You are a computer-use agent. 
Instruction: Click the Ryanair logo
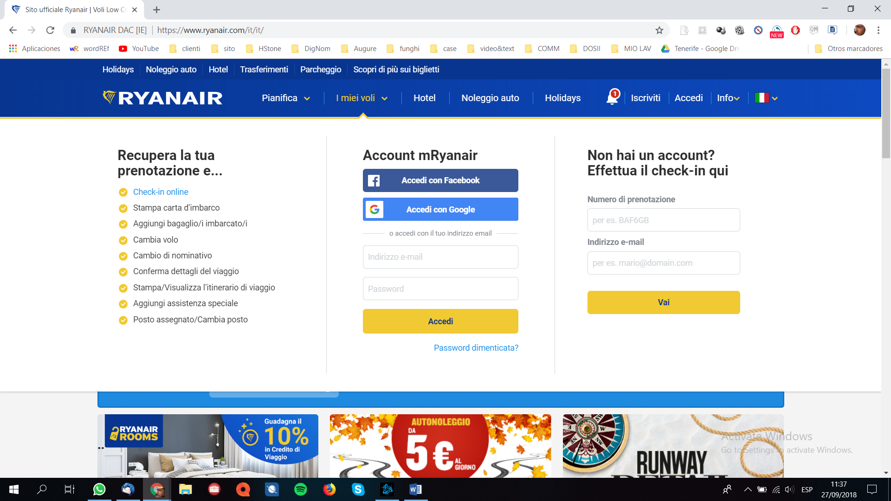point(162,98)
